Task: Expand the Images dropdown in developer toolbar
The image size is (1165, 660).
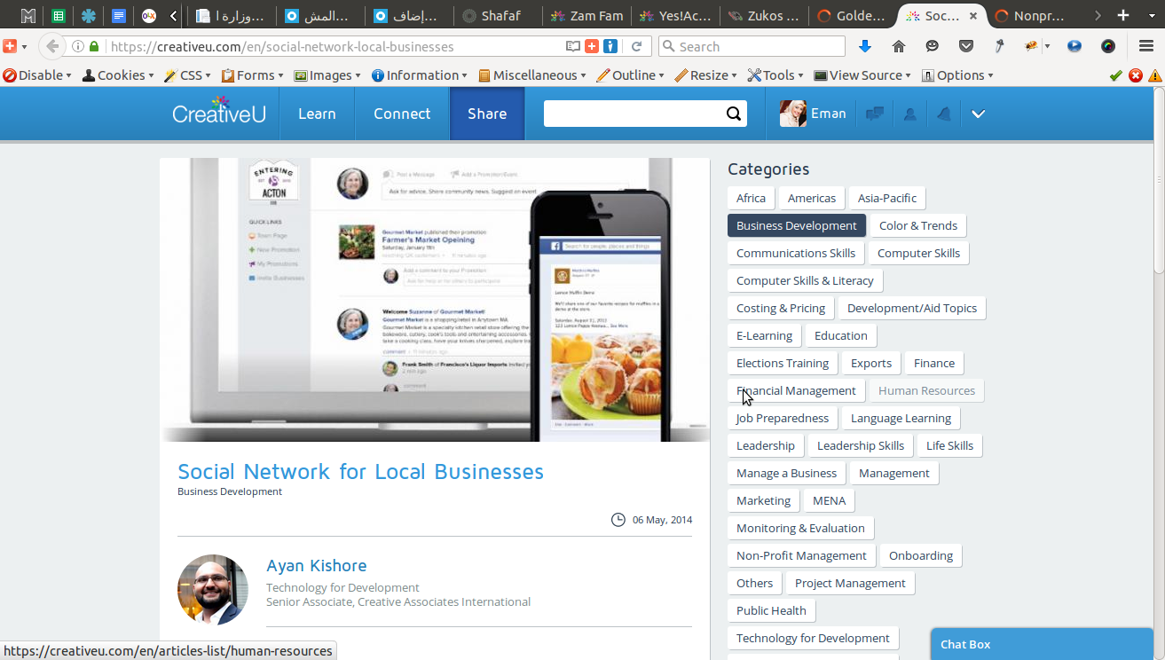Action: click(327, 75)
